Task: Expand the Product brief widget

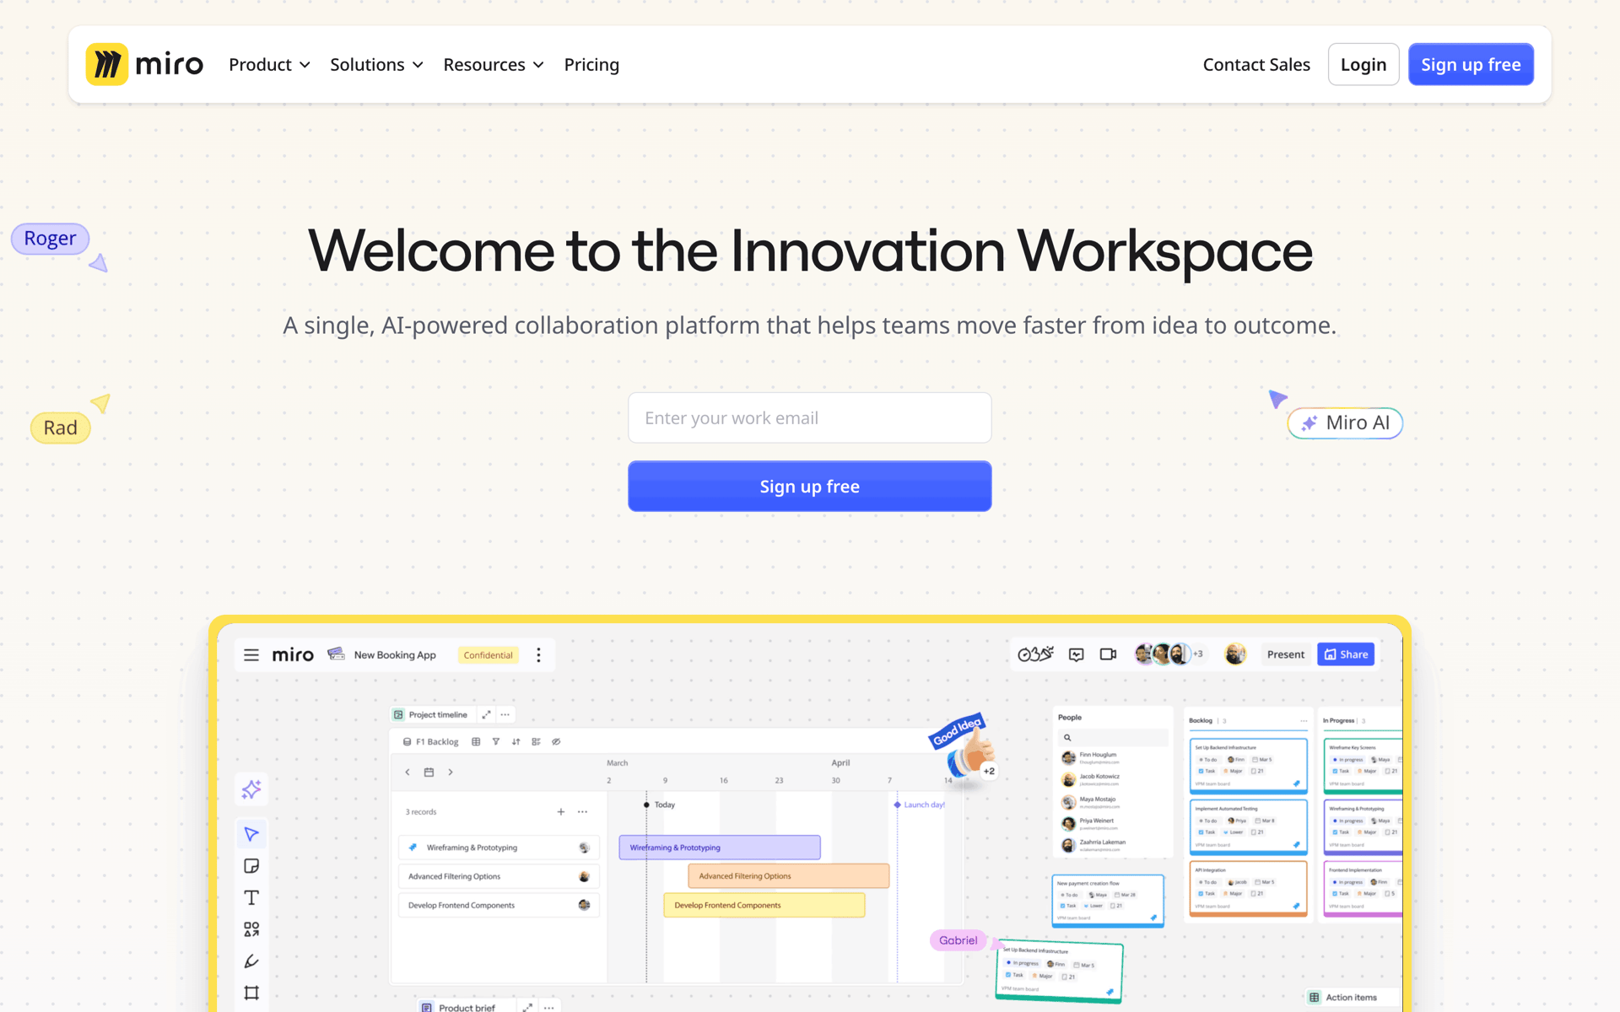Action: 527,1007
